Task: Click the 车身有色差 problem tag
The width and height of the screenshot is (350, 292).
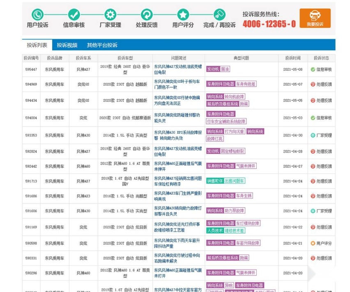Action: pyautogui.click(x=246, y=84)
